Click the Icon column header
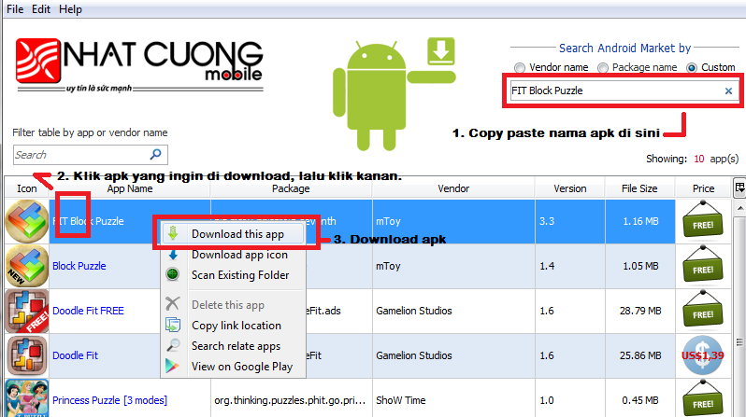The width and height of the screenshot is (746, 417). coord(26,188)
